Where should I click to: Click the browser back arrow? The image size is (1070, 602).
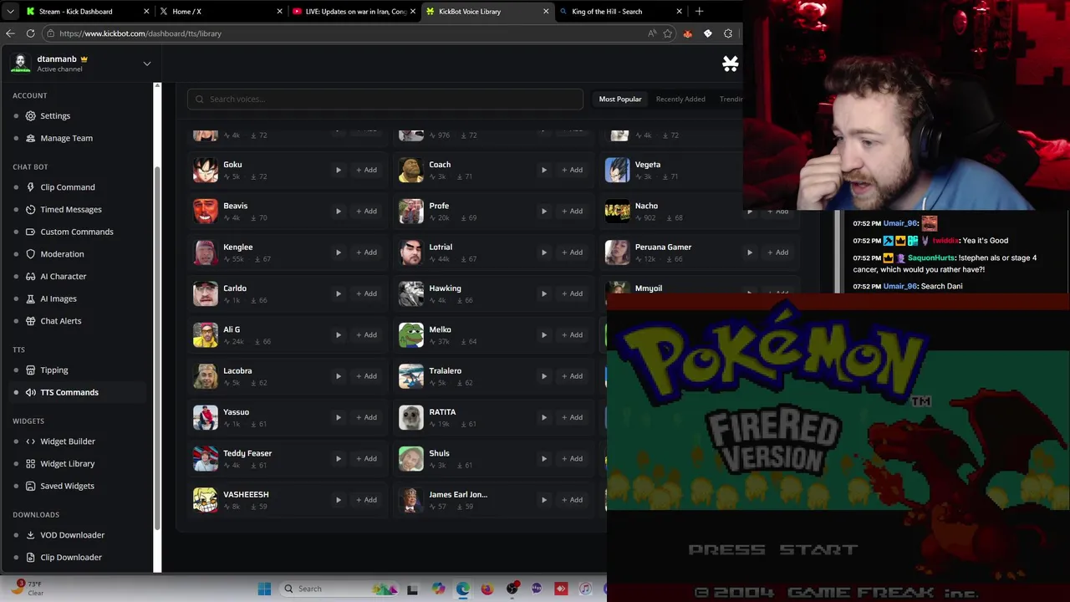click(10, 33)
